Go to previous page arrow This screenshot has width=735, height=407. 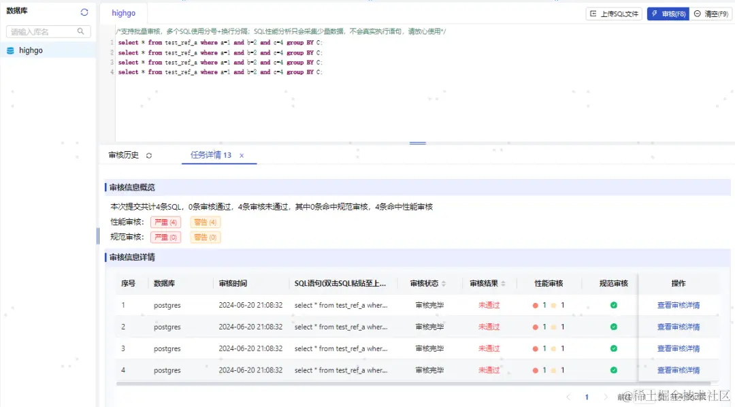568,397
